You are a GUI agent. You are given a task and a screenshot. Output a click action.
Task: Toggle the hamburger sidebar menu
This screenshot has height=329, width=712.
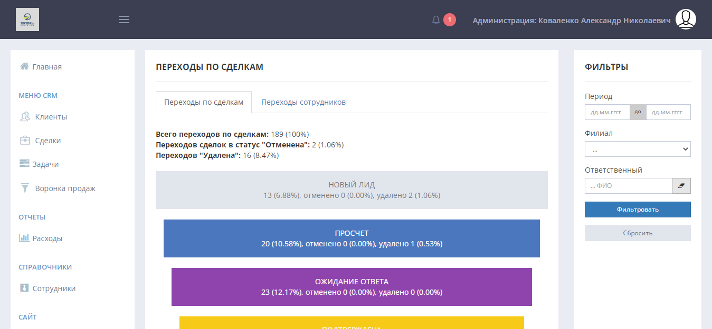pos(124,19)
